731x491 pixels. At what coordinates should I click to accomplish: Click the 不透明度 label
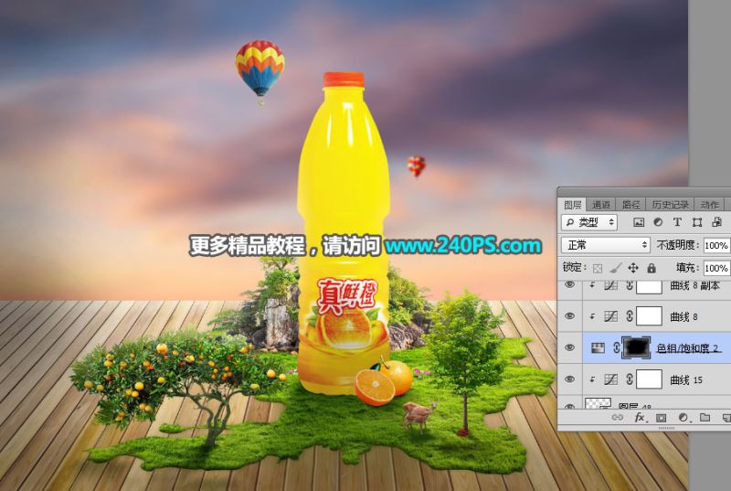click(x=678, y=245)
